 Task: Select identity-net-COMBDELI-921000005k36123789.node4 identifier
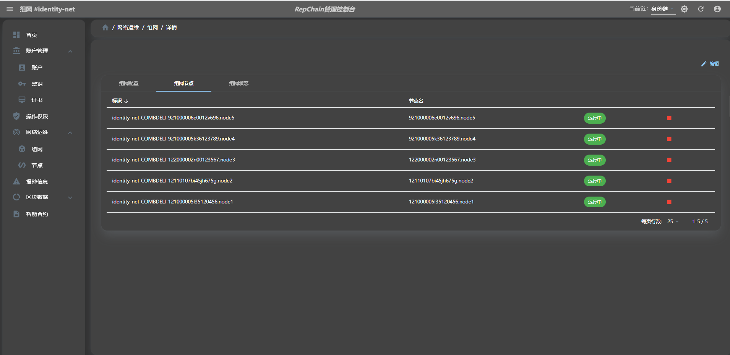coord(173,139)
